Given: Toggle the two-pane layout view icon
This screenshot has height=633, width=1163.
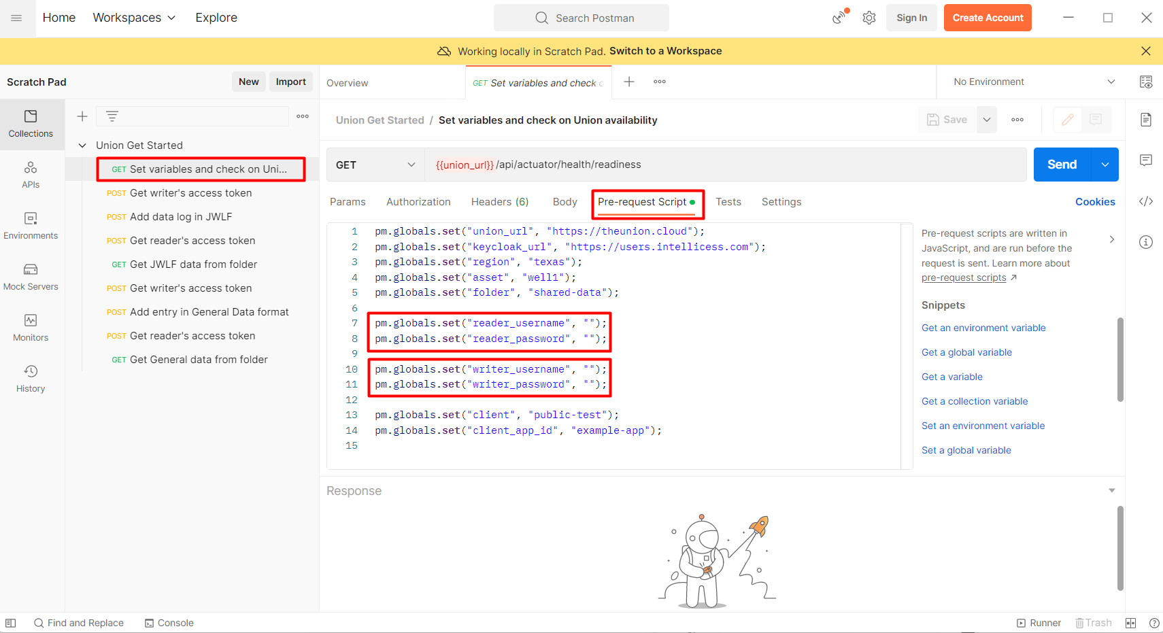Looking at the screenshot, I should tap(1130, 623).
